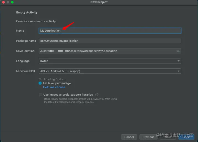Click the New Project title bar
Screen dimensions: 198x142
99,2
